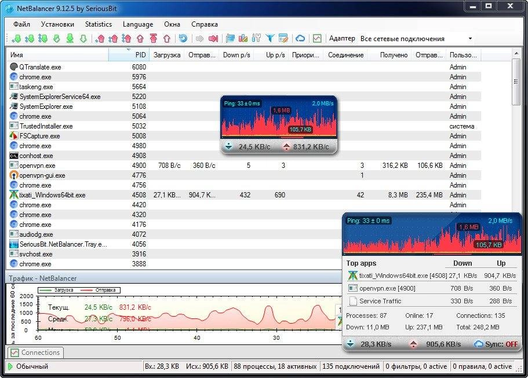
Task: Click openvpn.exe [4900] in Top apps
Action: [432, 288]
